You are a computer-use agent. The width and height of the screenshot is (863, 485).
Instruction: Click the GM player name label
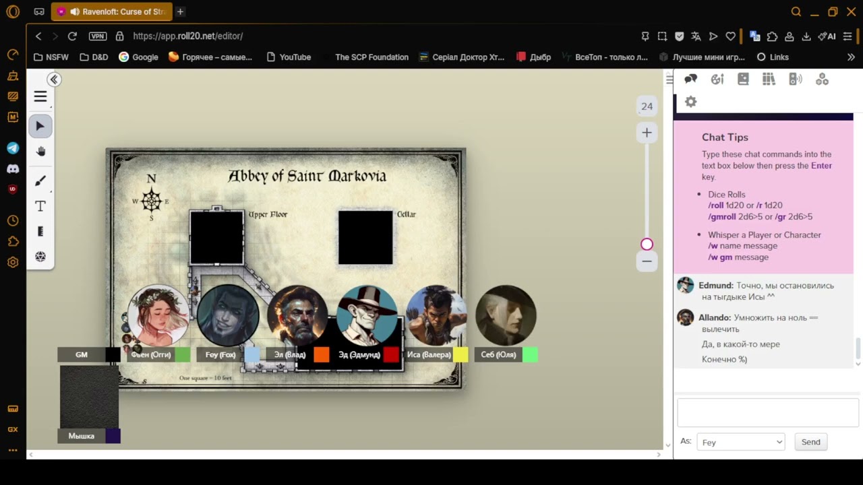click(x=82, y=355)
